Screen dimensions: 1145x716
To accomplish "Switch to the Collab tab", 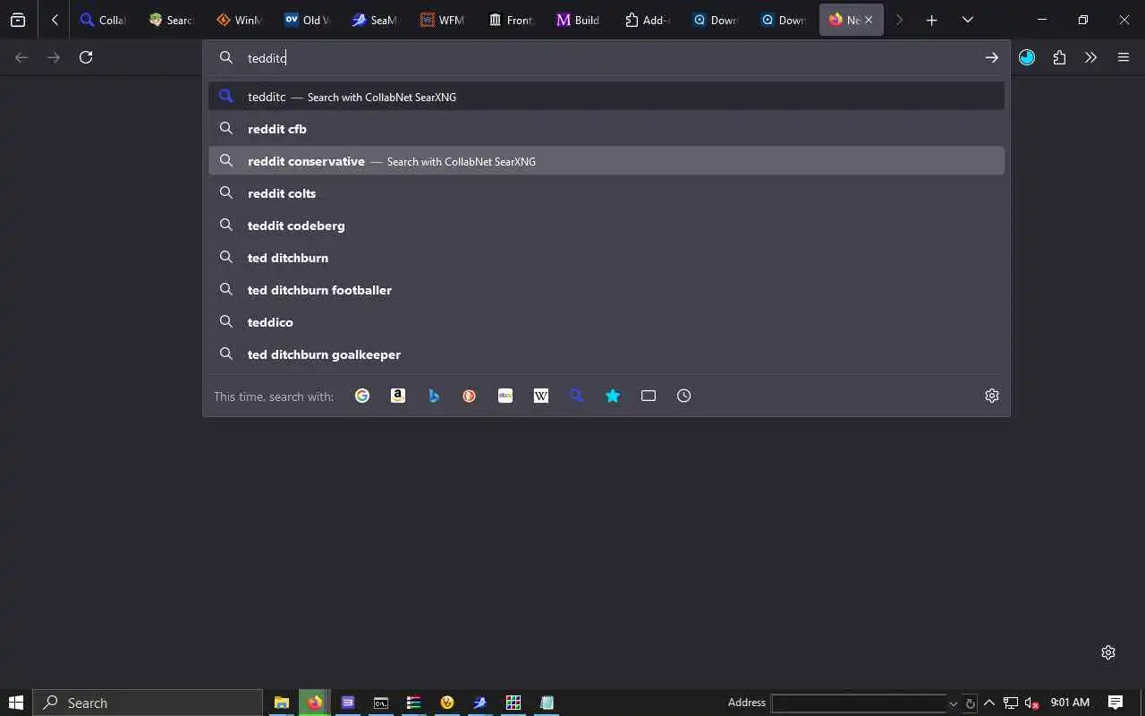I will [104, 20].
